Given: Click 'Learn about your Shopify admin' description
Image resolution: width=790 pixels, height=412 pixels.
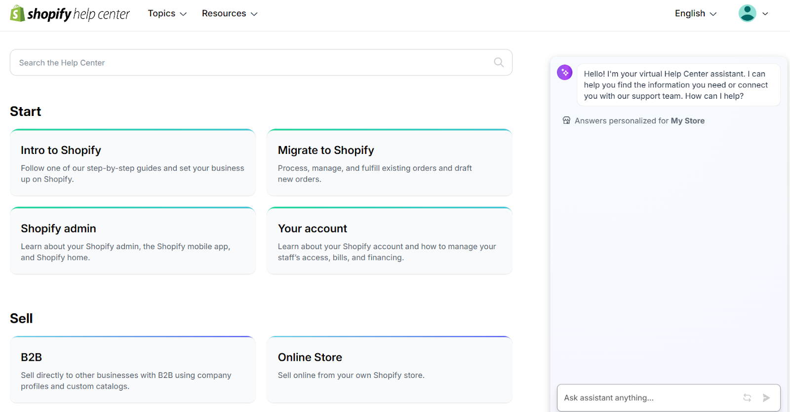Looking at the screenshot, I should 125,252.
